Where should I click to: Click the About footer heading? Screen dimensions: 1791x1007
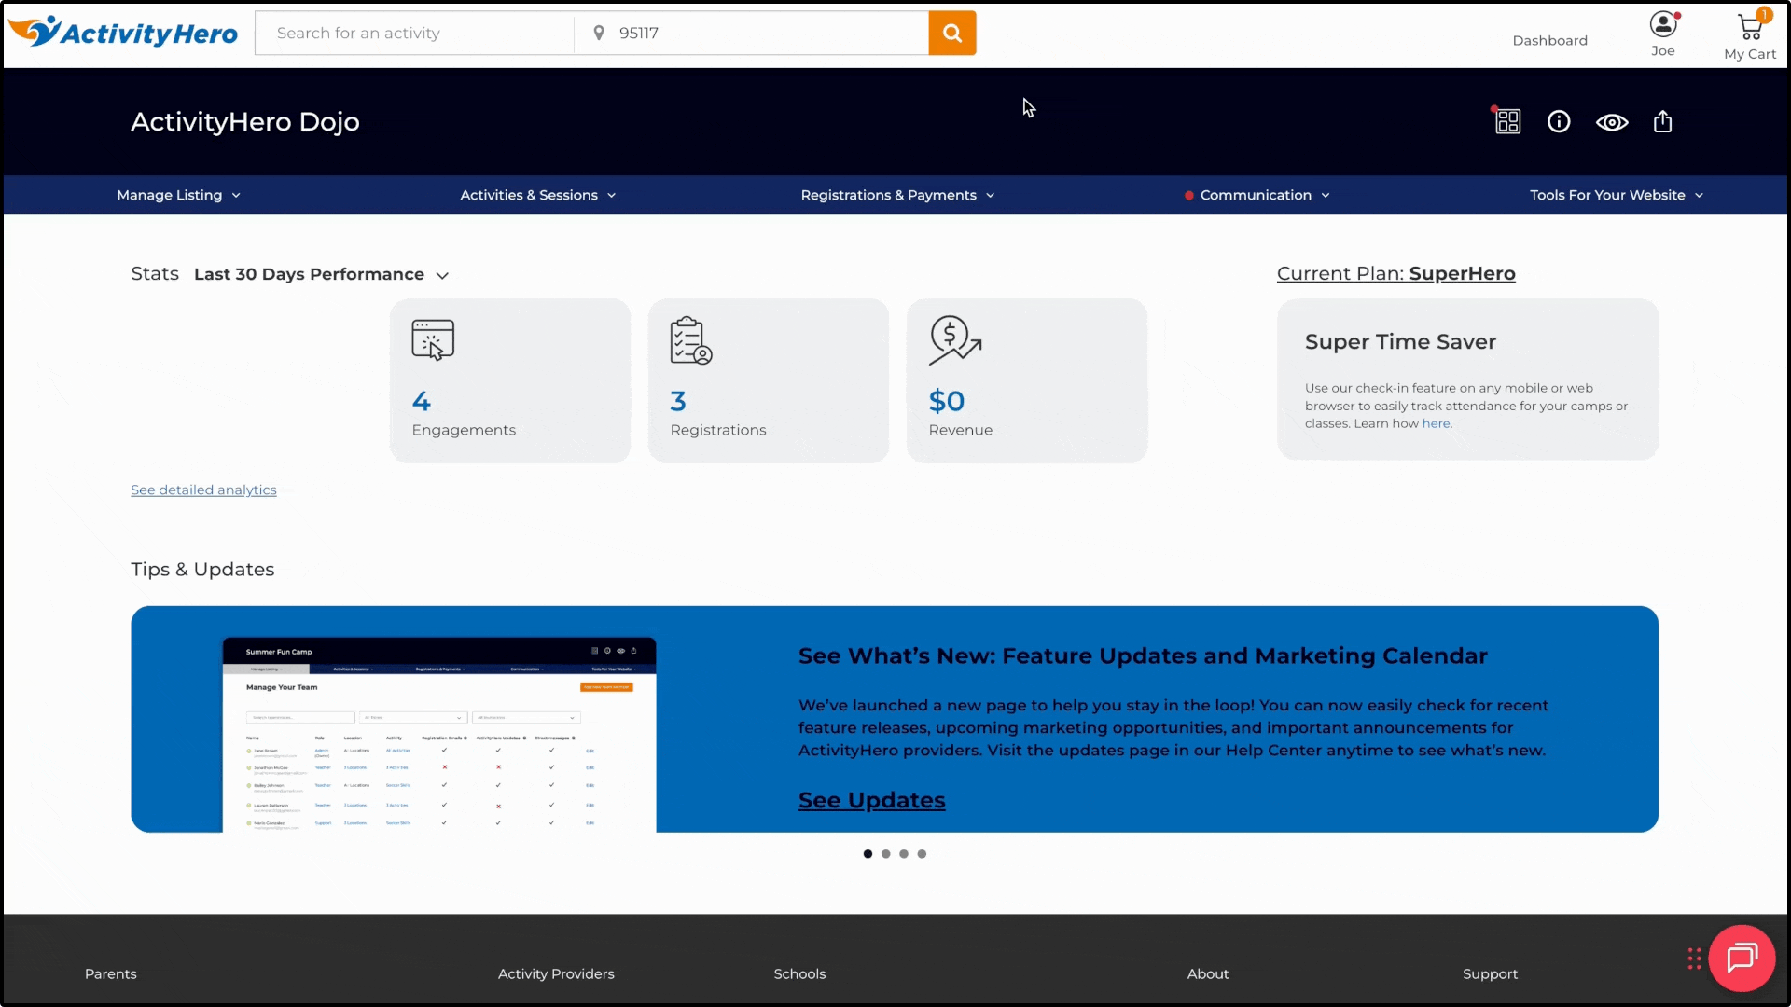click(1207, 973)
